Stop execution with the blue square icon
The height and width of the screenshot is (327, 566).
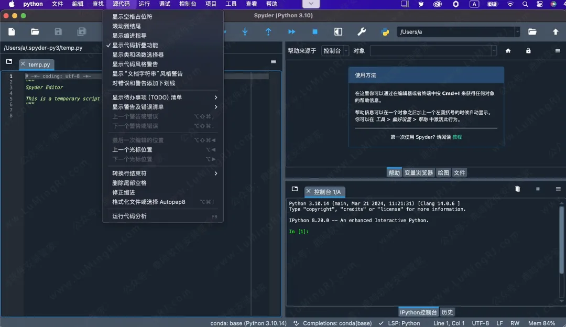314,31
